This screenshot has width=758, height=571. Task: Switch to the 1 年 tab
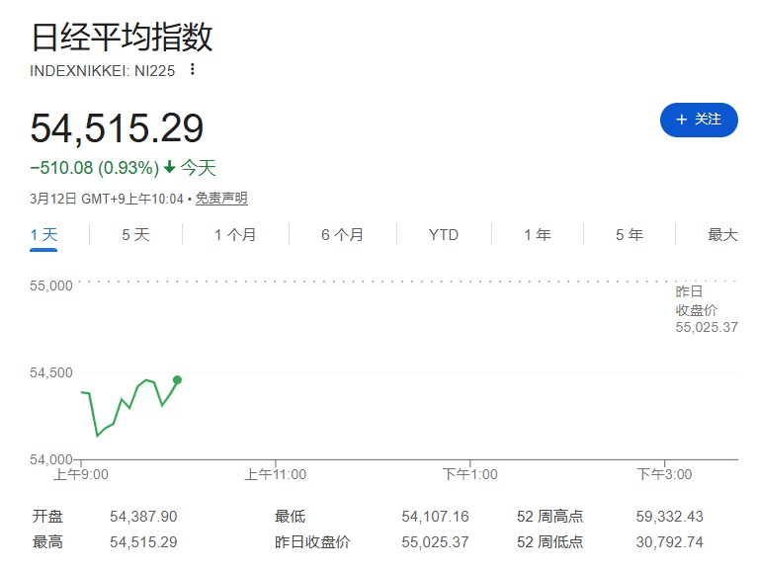(x=538, y=235)
